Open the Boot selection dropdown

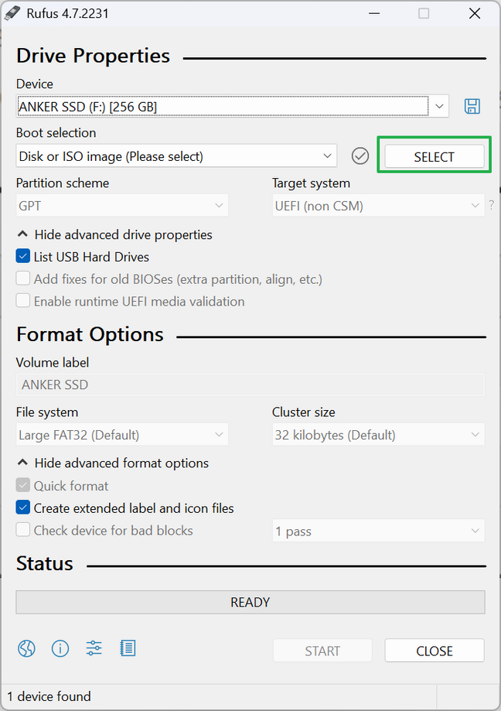[x=176, y=156]
